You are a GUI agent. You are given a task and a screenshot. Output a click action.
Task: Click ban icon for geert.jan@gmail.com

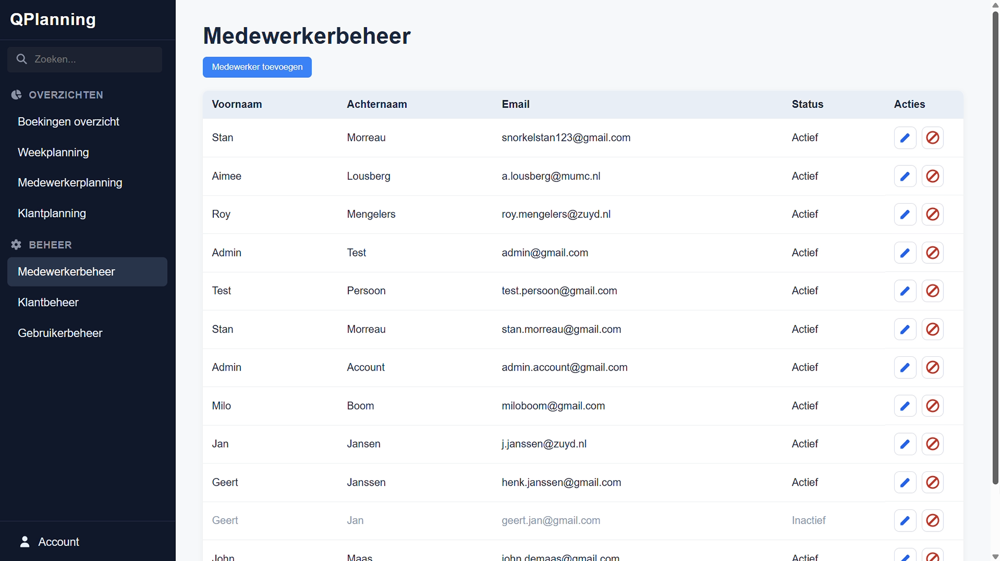point(933,521)
